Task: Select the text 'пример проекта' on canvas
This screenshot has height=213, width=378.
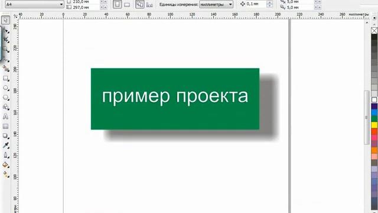Action: point(175,96)
